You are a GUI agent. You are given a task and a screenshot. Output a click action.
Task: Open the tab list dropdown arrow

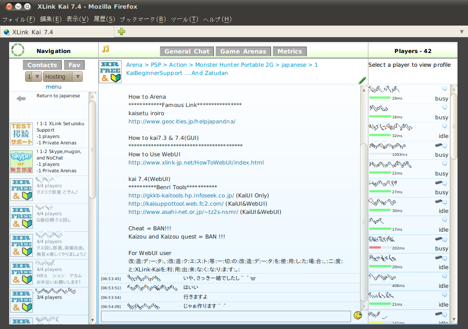point(462,32)
